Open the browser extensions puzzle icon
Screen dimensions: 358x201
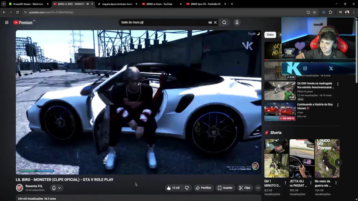point(330,12)
